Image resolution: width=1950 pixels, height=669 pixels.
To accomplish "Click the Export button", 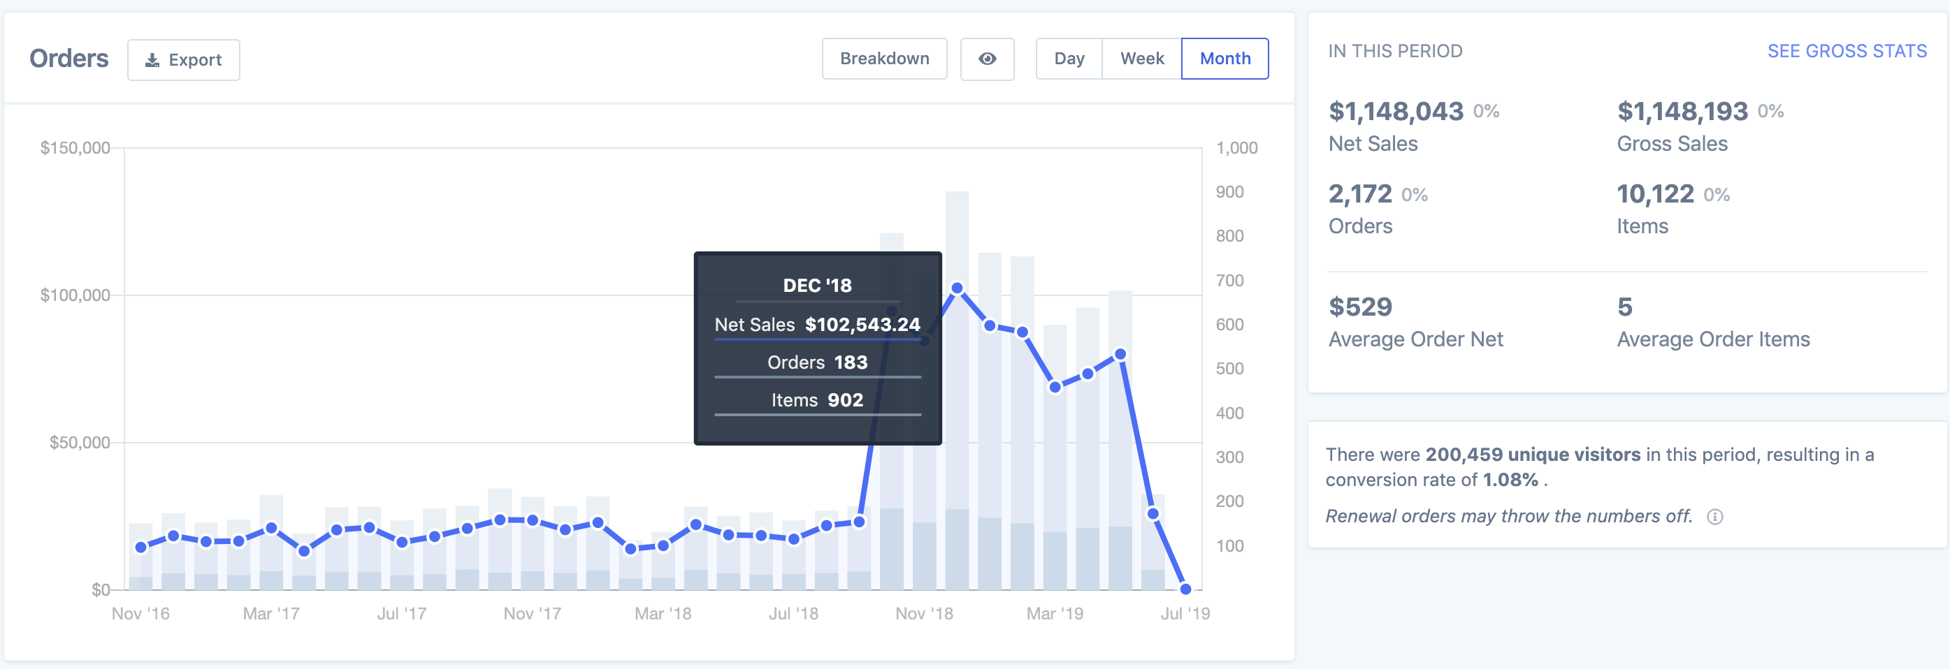I will point(183,60).
